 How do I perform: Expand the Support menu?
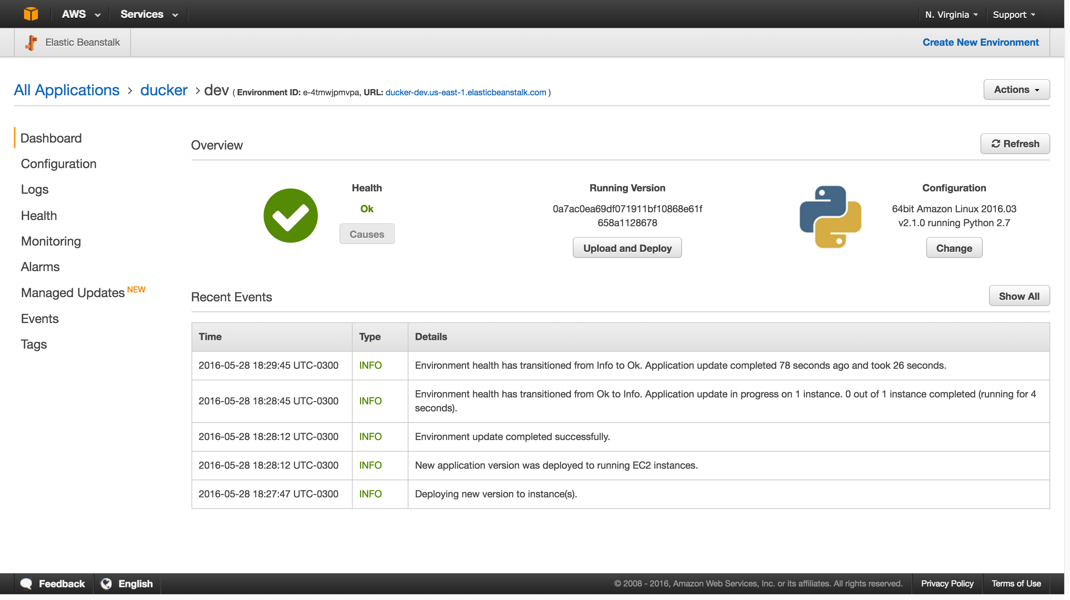[1013, 15]
